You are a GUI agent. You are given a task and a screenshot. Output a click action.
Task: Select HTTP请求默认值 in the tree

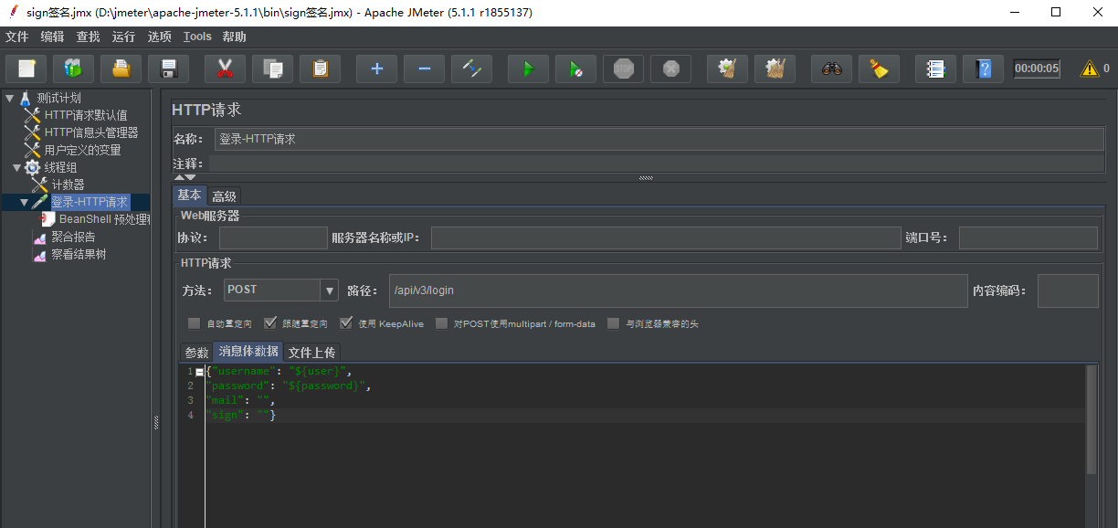[86, 115]
